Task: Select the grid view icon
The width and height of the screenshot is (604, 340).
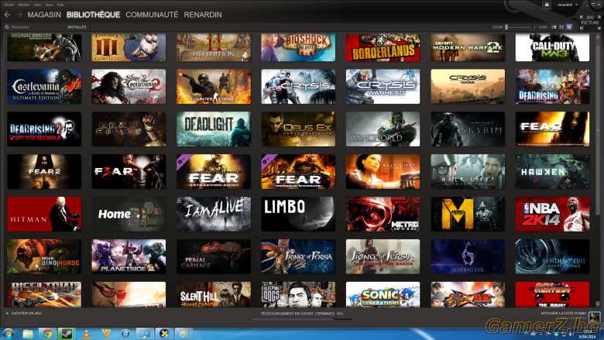Action: point(569,27)
